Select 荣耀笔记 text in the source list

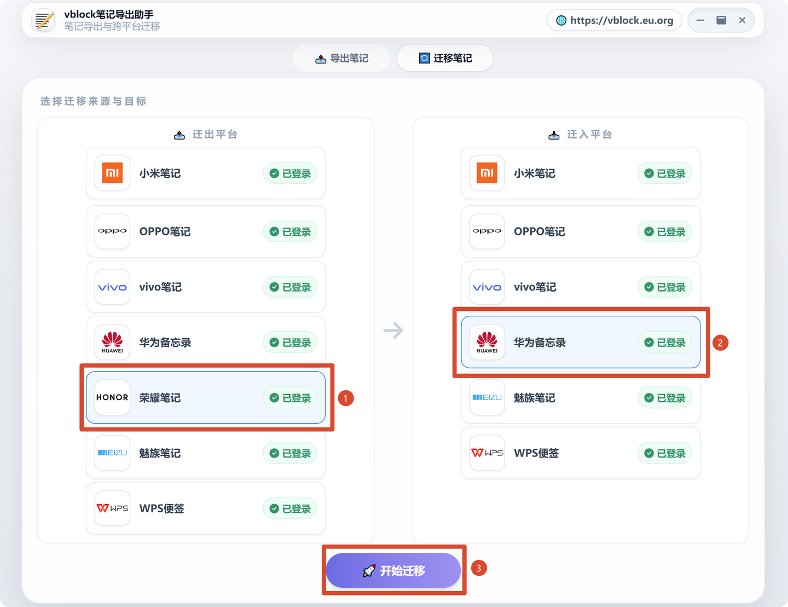[160, 398]
